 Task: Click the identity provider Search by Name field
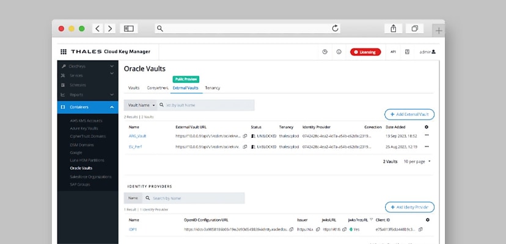193,198
